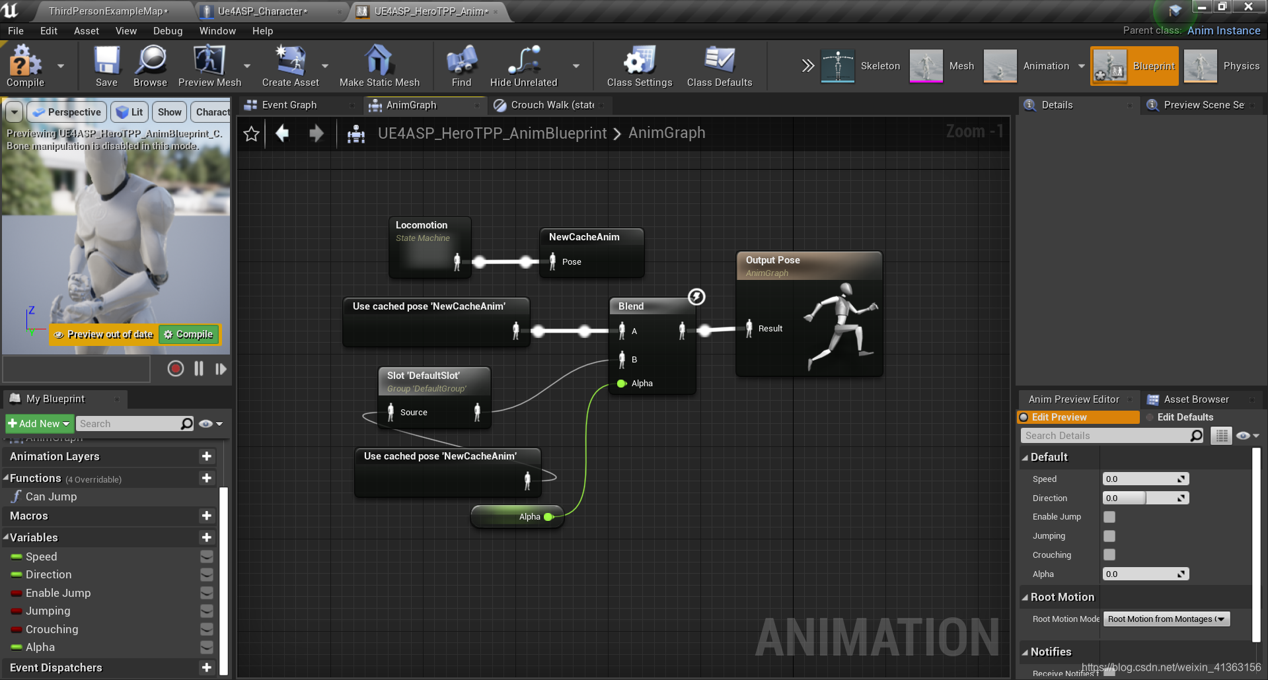This screenshot has height=680, width=1268.
Task: Open Preview Mesh toolbar button
Action: (x=209, y=65)
